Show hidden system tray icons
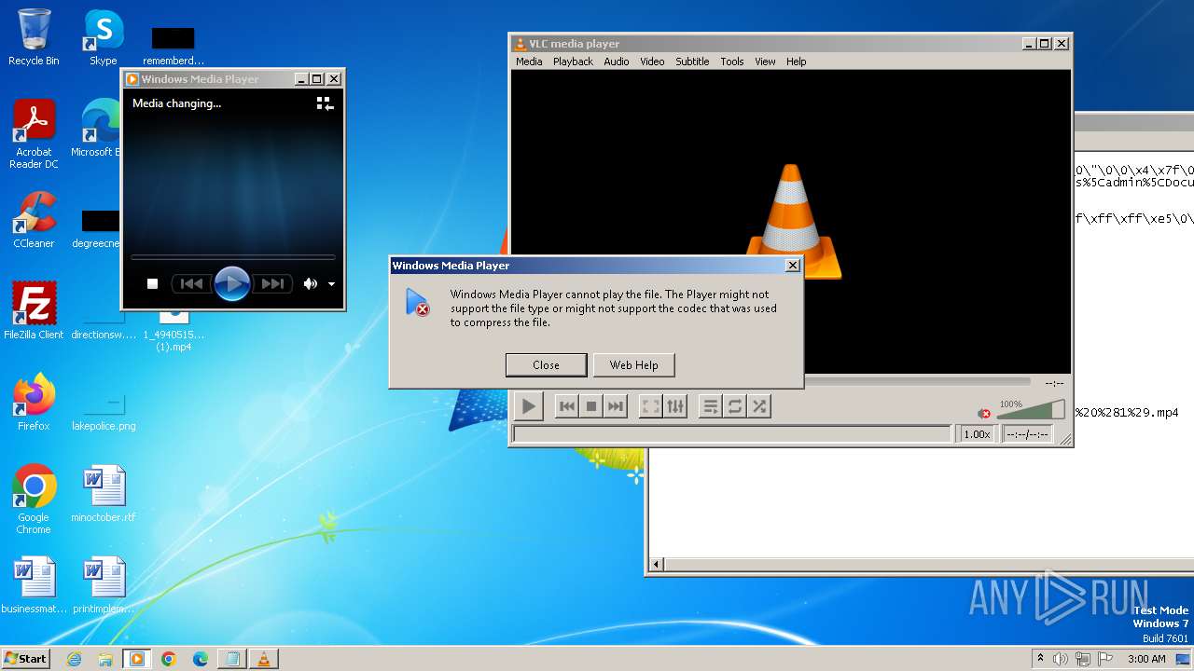1194x671 pixels. coord(1041,658)
